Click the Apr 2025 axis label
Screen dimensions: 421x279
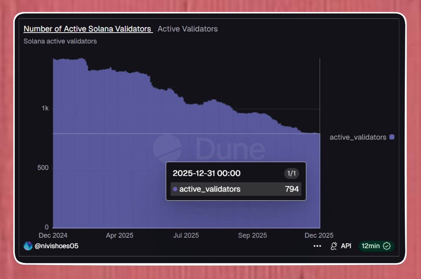(x=120, y=236)
